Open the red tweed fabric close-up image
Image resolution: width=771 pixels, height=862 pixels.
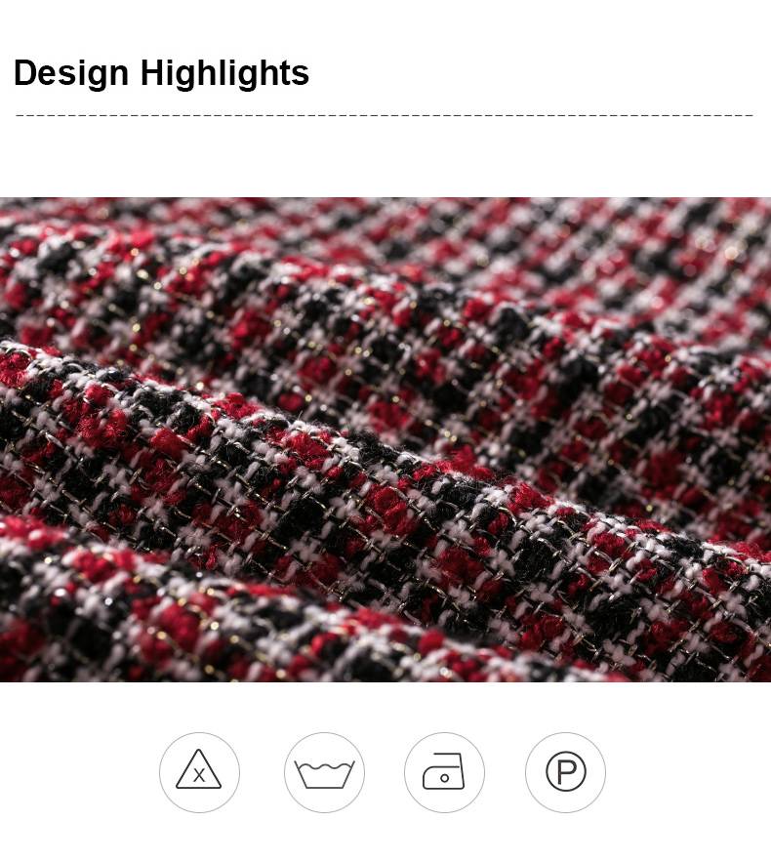click(x=385, y=440)
